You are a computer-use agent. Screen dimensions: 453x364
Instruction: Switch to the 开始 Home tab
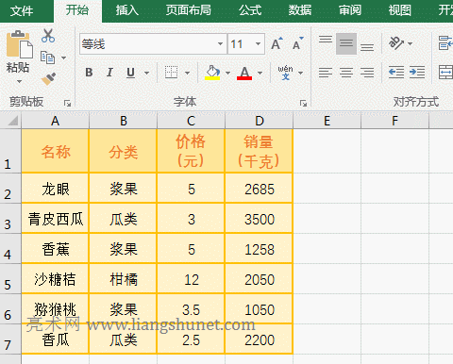[77, 10]
